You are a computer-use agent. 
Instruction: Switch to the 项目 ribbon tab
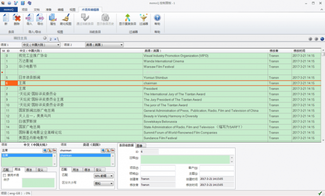(24, 10)
